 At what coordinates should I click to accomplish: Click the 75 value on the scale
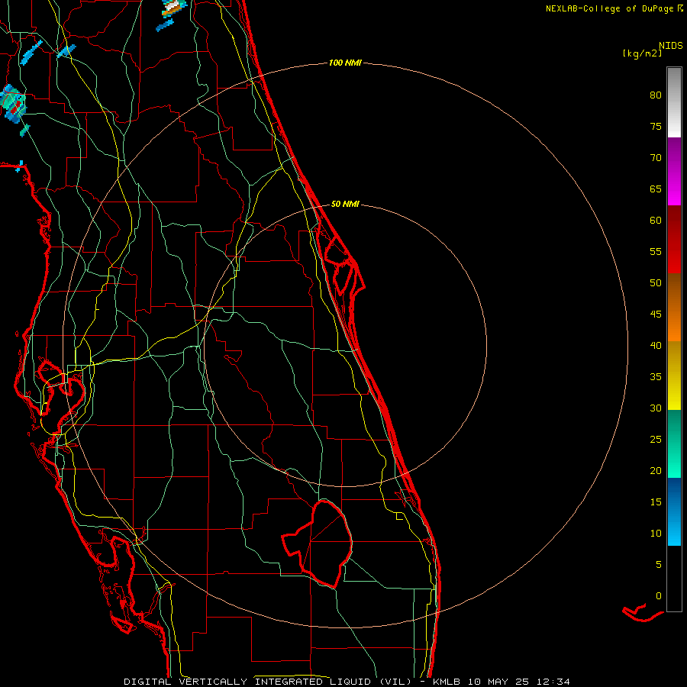656,127
